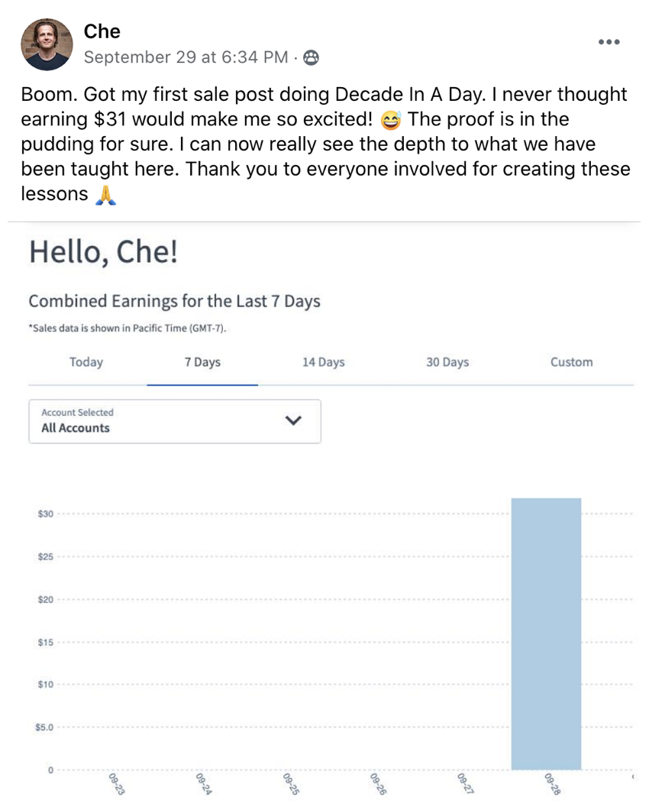Screen dimensions: 649x807
Task: Click the 09-25 date axis label
Action: pyautogui.click(x=291, y=784)
